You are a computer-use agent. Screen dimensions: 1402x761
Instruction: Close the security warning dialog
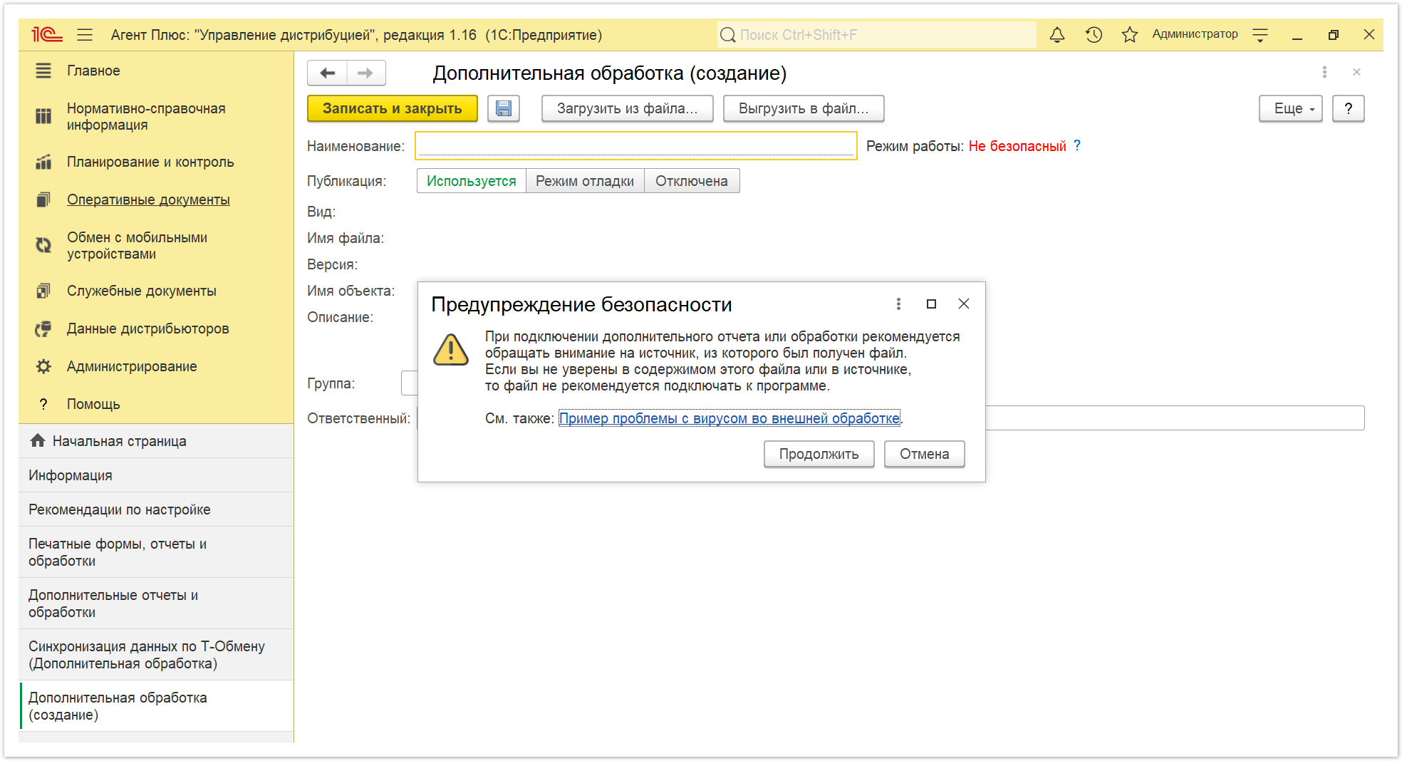click(x=964, y=304)
